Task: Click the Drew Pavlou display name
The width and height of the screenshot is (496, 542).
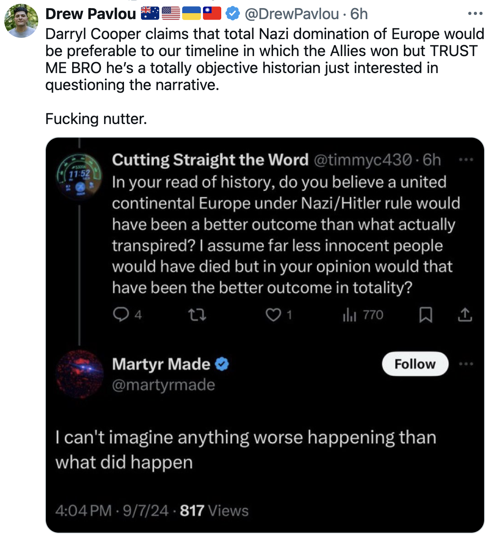Action: [x=90, y=14]
